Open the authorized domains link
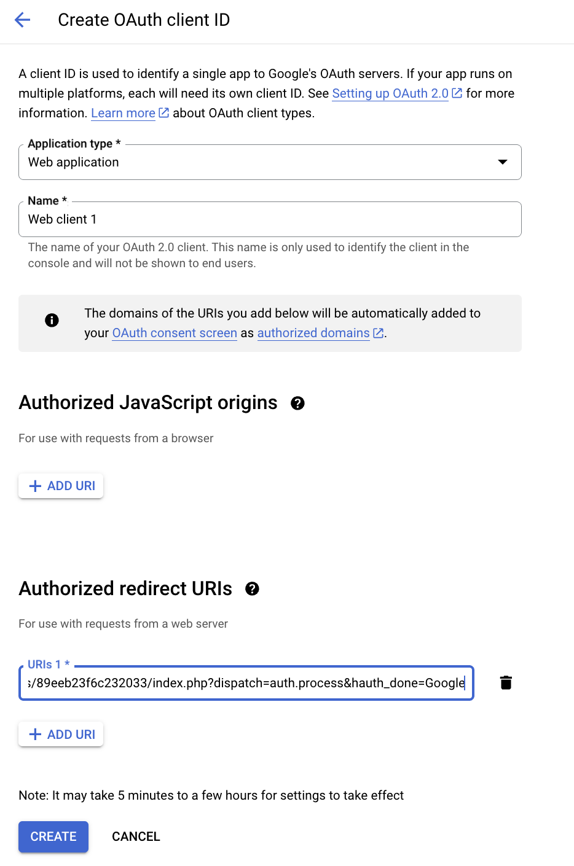 click(313, 333)
